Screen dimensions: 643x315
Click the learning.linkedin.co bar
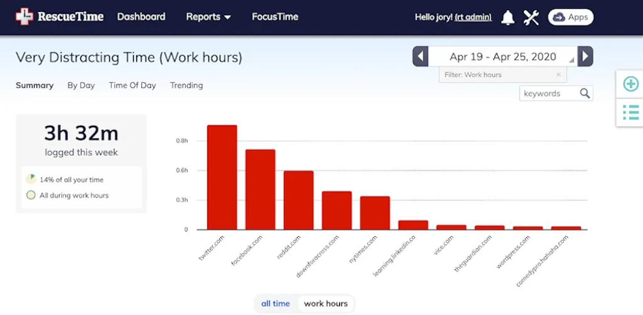tap(413, 225)
